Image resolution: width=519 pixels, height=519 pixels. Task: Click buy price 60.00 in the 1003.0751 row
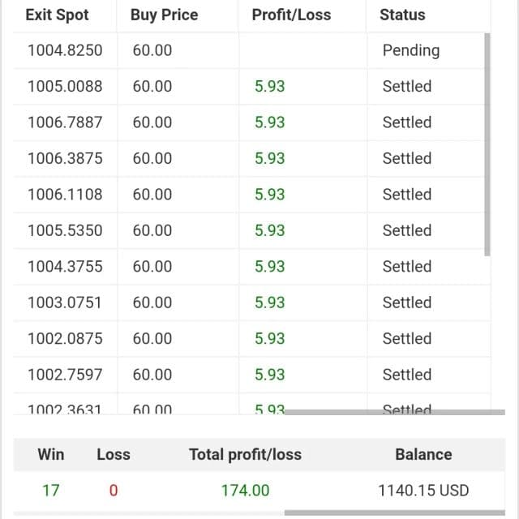152,302
